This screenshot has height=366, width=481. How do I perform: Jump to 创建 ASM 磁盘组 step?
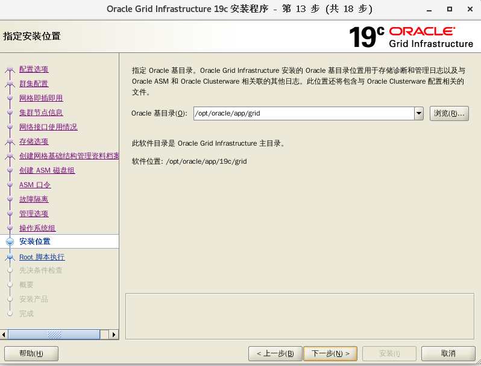click(47, 170)
